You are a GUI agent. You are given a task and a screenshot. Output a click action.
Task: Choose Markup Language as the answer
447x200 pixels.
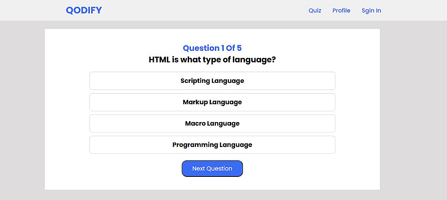[x=212, y=102]
